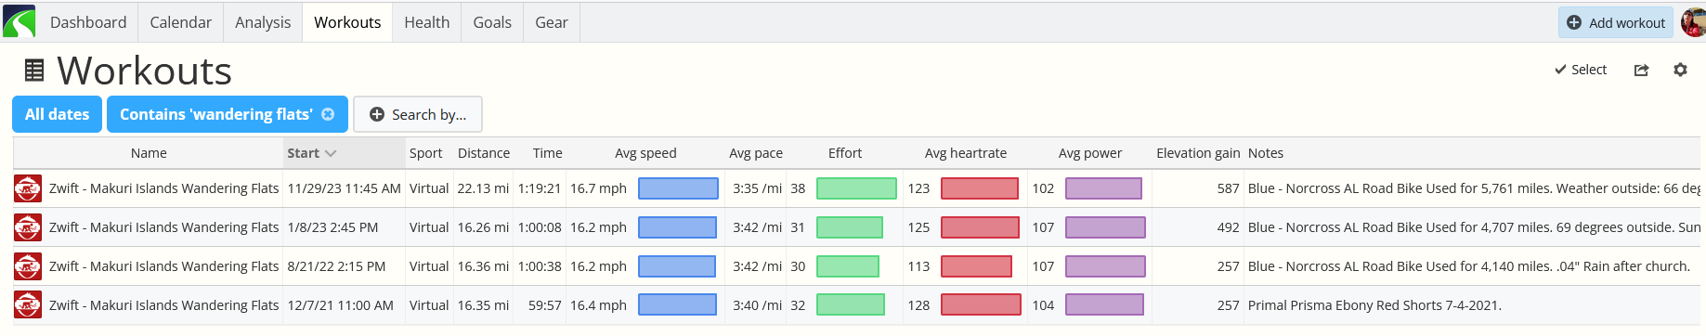
Task: Open the workouts settings gear
Action: pyautogui.click(x=1680, y=70)
